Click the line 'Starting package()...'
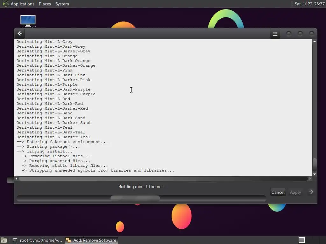The width and height of the screenshot is (326, 244). [x=48, y=147]
